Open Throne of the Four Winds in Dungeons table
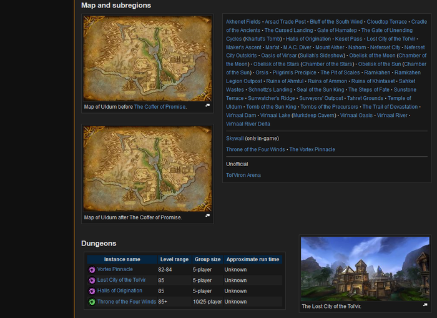 127,302
